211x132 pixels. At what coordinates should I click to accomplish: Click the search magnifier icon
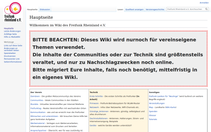click(x=206, y=9)
